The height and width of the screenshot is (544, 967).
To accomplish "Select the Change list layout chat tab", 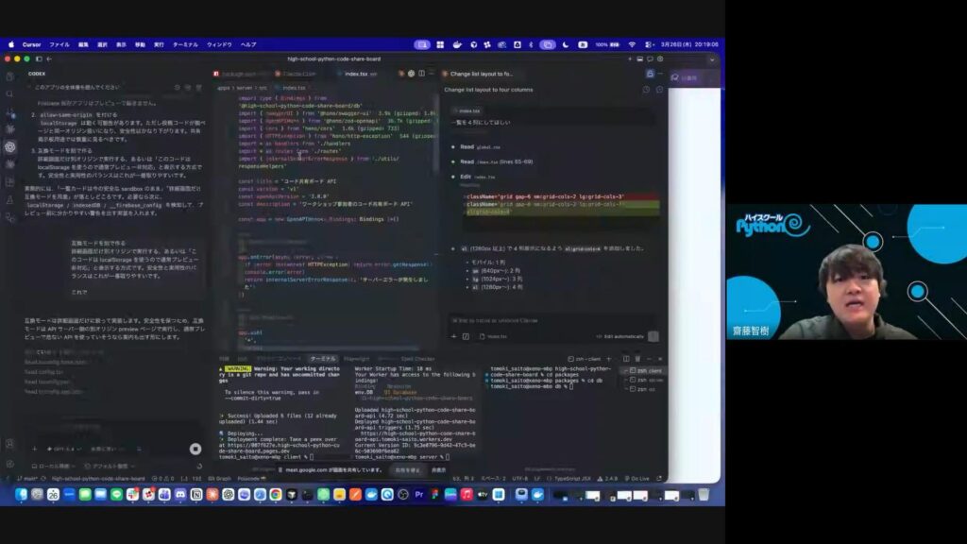I will [x=481, y=74].
